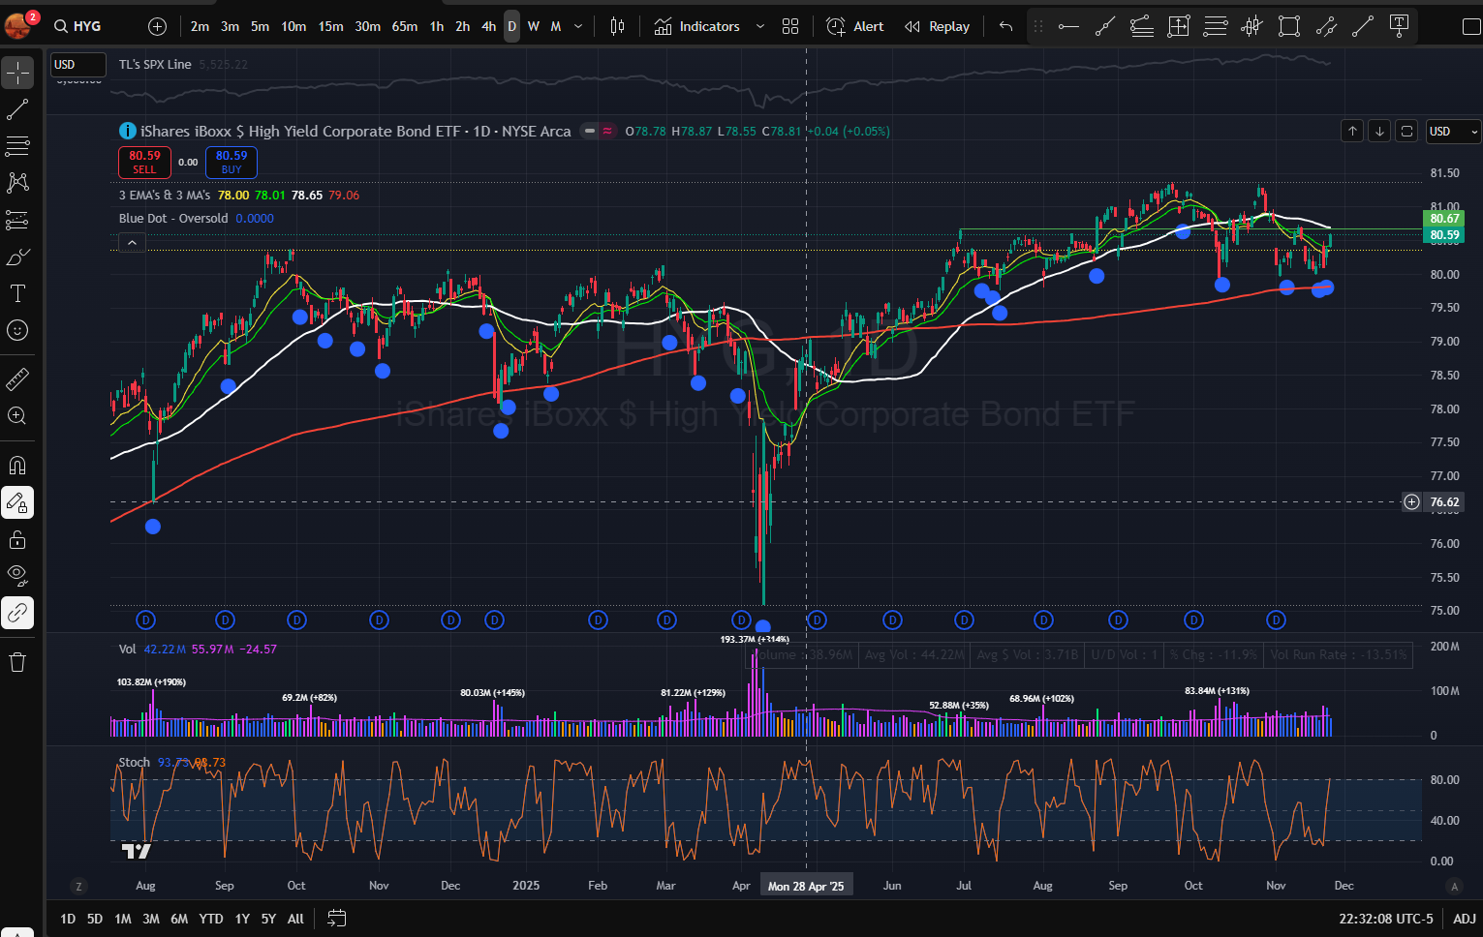Select the M monthly timeframe
The width and height of the screenshot is (1483, 937).
[x=556, y=26]
